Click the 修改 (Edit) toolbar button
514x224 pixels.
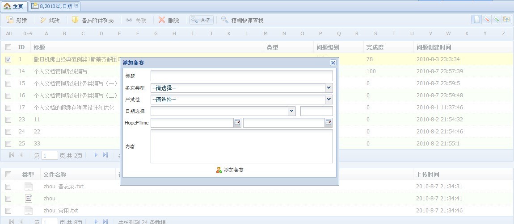tap(50, 21)
